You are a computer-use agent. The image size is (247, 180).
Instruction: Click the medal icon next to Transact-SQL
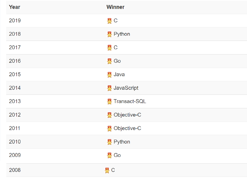pyautogui.click(x=109, y=102)
